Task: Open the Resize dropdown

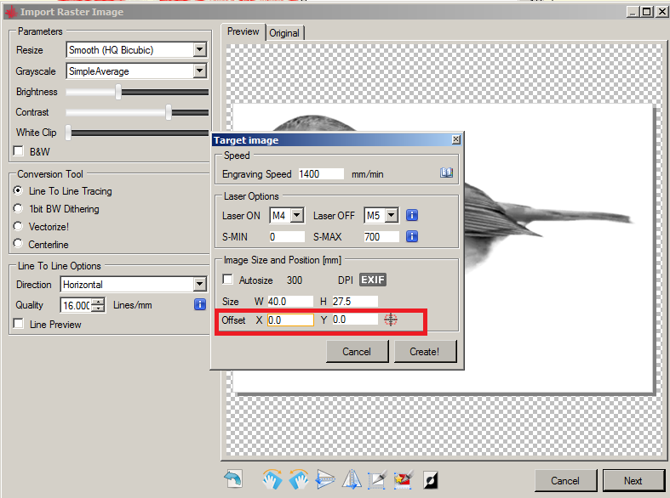Action: pyautogui.click(x=199, y=49)
